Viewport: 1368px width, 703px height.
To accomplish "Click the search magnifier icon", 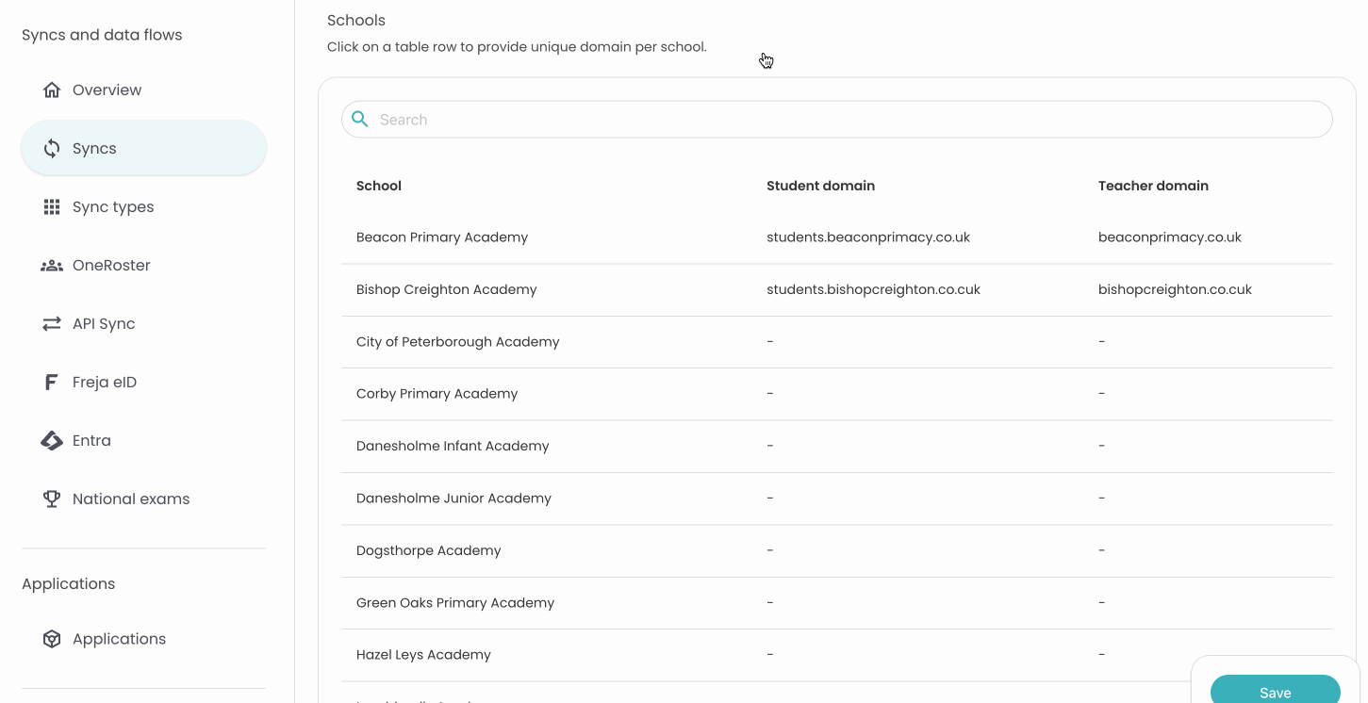I will pos(360,120).
